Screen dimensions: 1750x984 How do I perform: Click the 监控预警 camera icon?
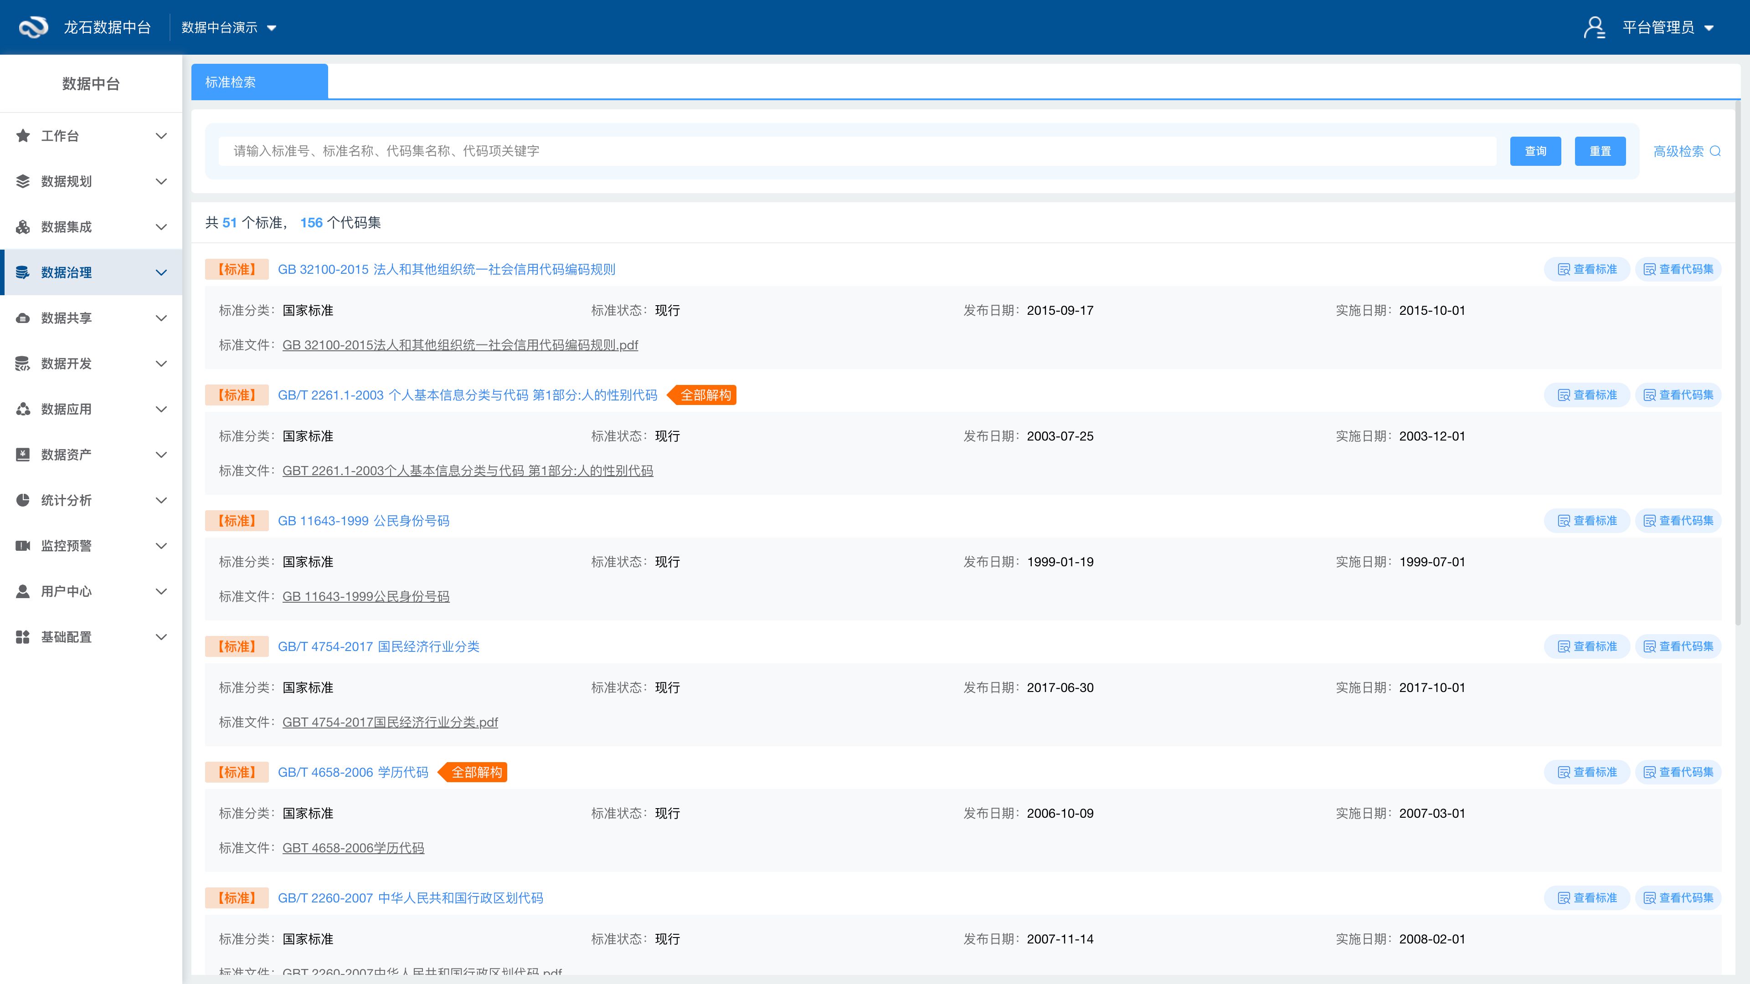coord(23,546)
